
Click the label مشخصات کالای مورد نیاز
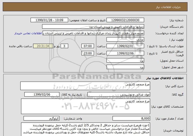pyautogui.click(x=167, y=107)
